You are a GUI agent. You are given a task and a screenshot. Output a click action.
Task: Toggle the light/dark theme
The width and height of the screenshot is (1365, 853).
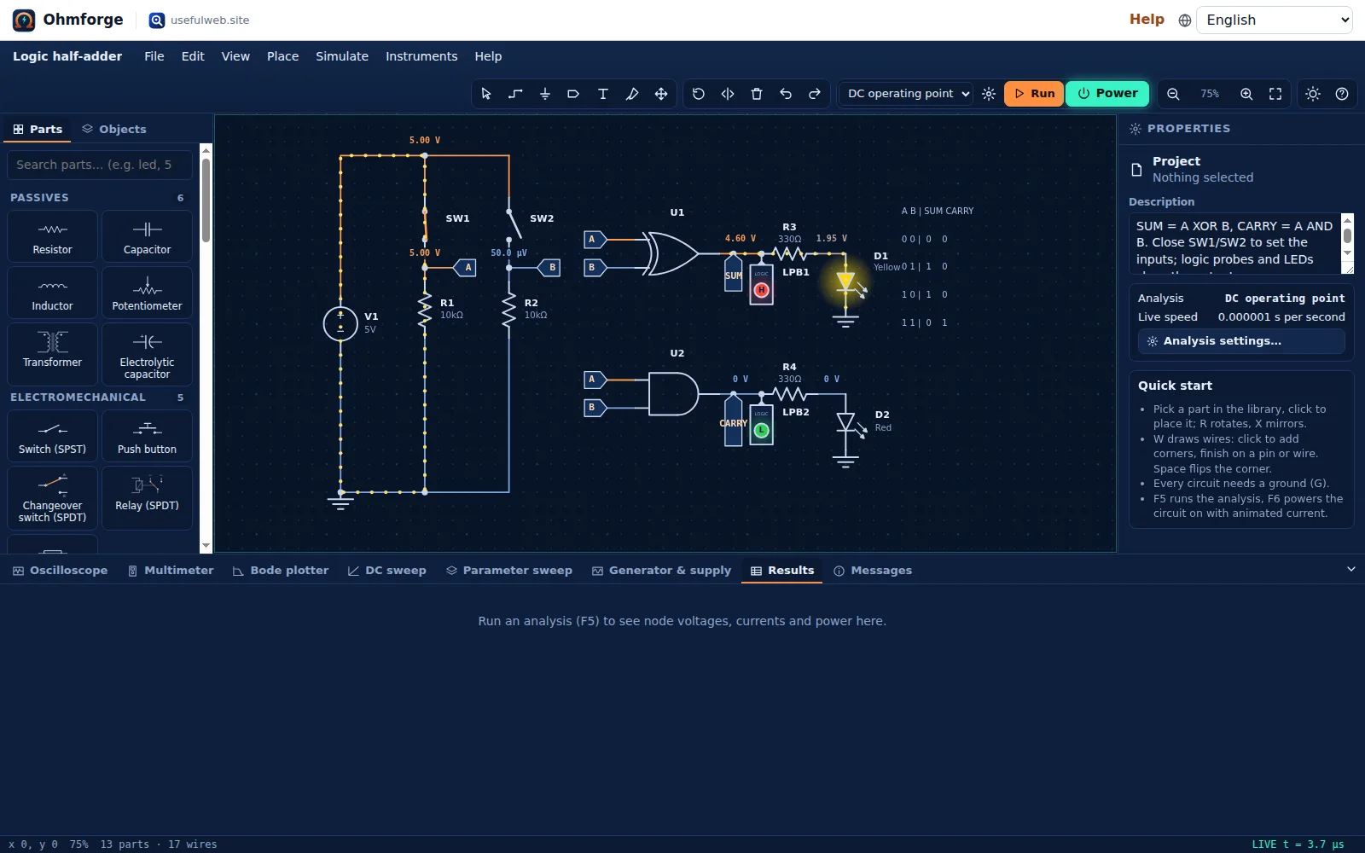tap(1313, 94)
